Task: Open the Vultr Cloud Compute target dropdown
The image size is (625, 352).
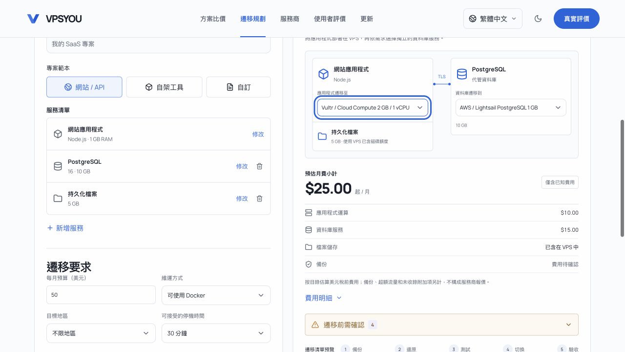Action: pyautogui.click(x=373, y=108)
